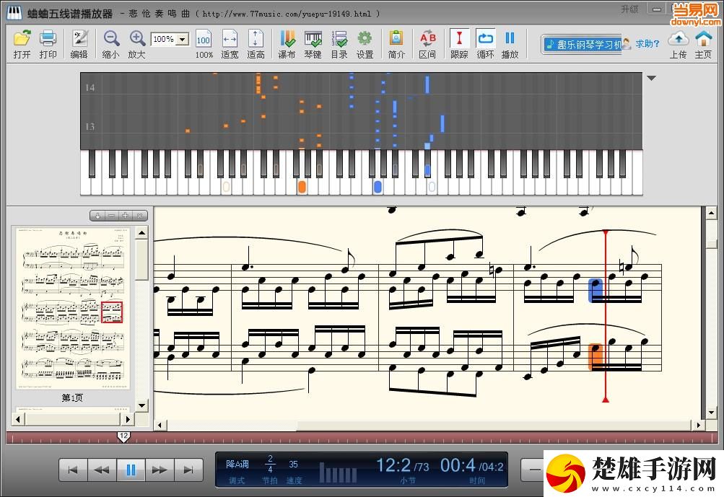Click the 00:4 elapsed time display
Viewport: 724px width, 497px height.
click(457, 465)
